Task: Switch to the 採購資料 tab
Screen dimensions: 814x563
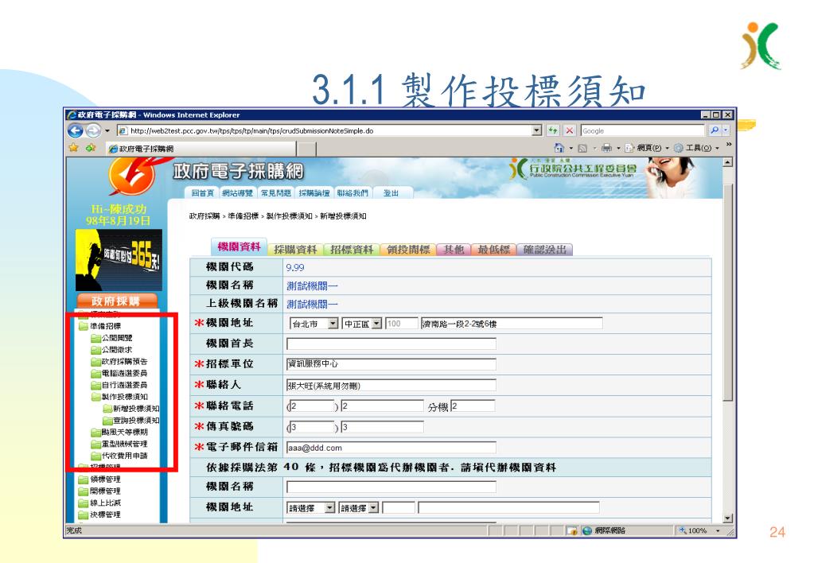Action: click(x=295, y=250)
